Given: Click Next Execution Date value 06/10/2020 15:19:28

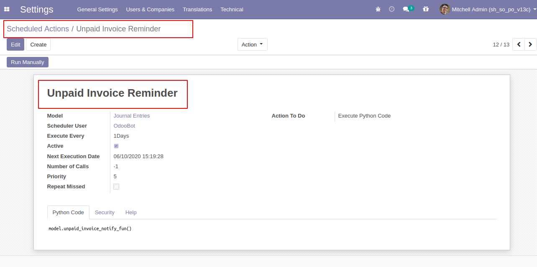Looking at the screenshot, I should (x=138, y=157).
